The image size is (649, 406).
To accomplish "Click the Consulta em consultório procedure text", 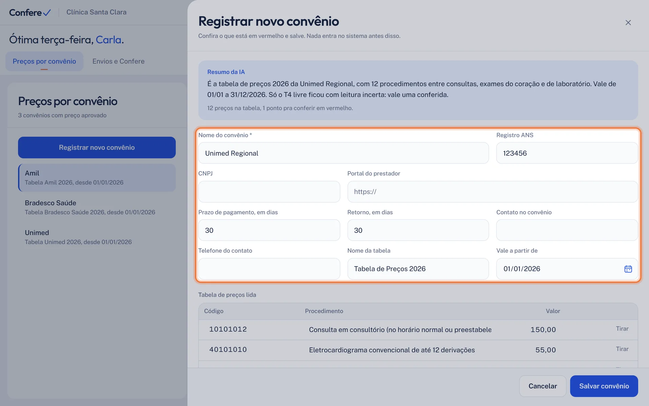I will tap(400, 330).
